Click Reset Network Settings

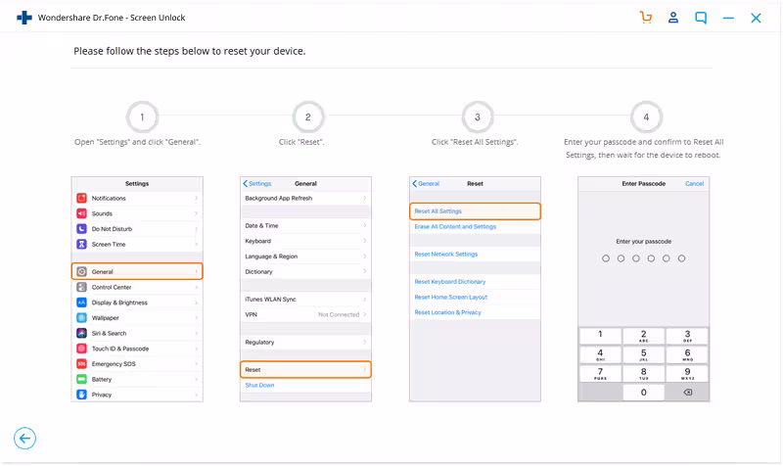coord(446,255)
